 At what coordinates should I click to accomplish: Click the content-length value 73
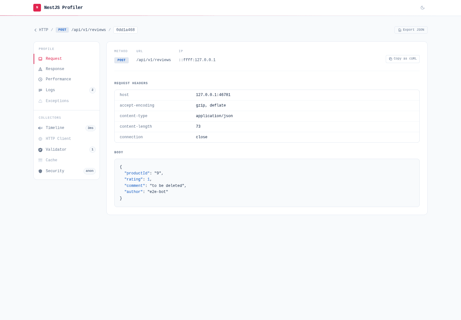pos(198,127)
